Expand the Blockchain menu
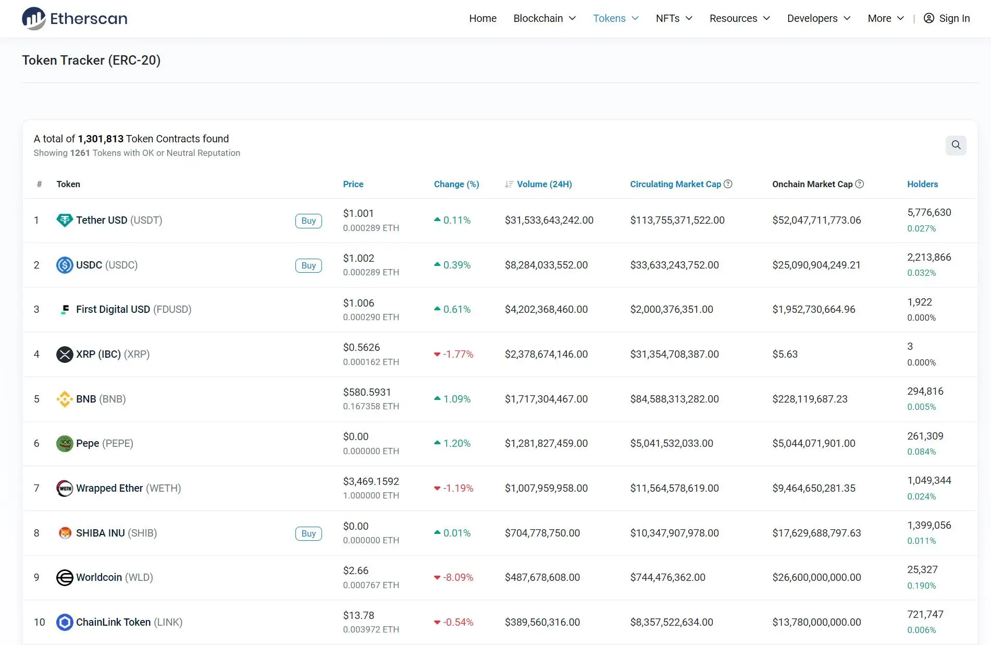The height and width of the screenshot is (645, 991). pos(544,18)
